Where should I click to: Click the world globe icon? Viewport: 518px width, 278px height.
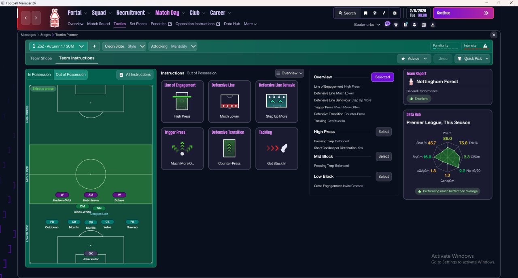tap(375, 13)
